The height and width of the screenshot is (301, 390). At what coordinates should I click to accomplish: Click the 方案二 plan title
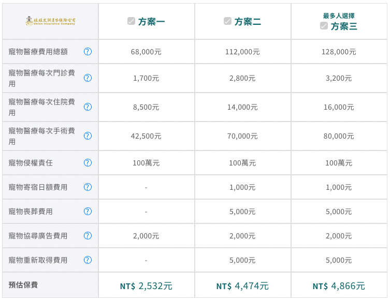[x=248, y=22]
